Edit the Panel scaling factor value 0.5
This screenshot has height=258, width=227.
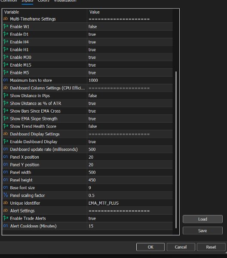(x=92, y=196)
